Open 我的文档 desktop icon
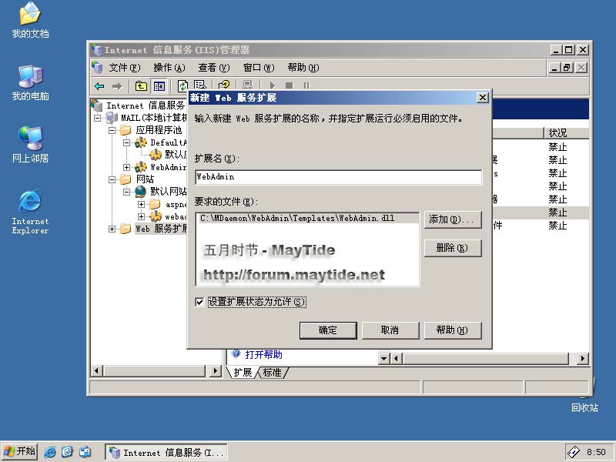616x462 pixels. pyautogui.click(x=30, y=14)
